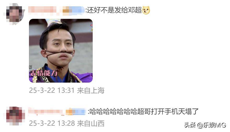This screenshot has height=132, width=230.
Task: Click the timestamp 25-3-22 13:28
Action: tap(52, 123)
